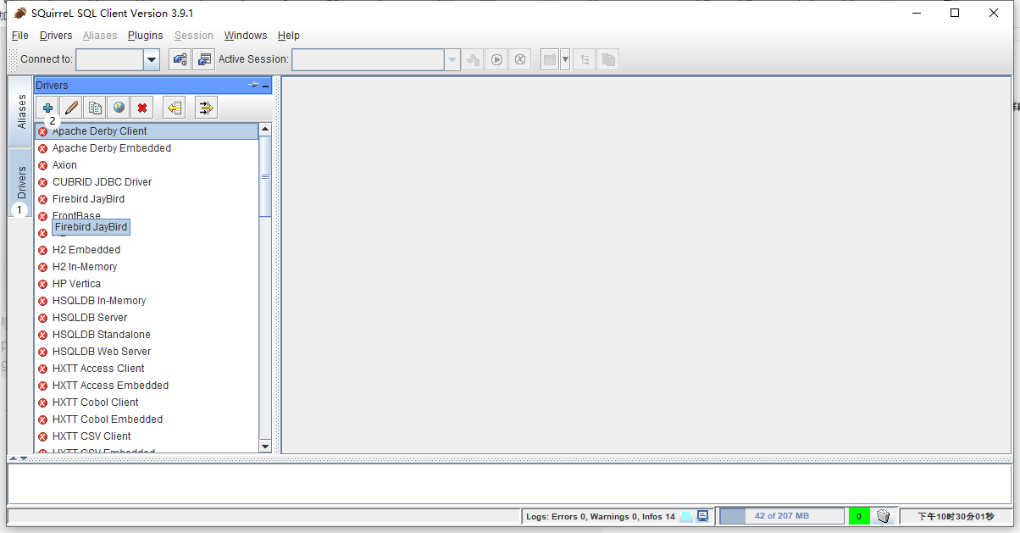Open the Connect to dropdown arrow
1020x533 pixels.
[152, 59]
